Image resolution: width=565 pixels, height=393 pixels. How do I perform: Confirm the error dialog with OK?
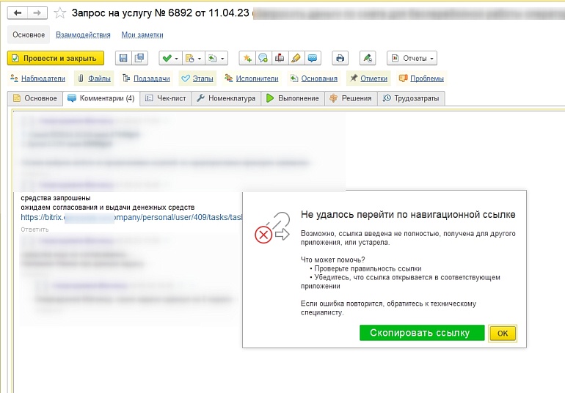[x=503, y=333]
